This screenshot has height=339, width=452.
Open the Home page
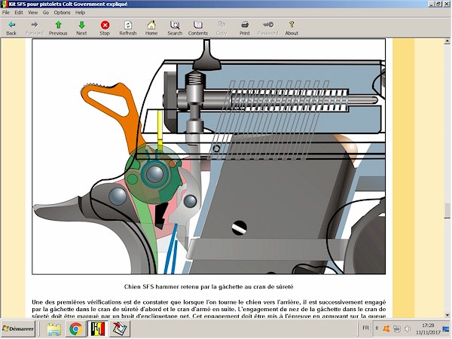point(151,28)
